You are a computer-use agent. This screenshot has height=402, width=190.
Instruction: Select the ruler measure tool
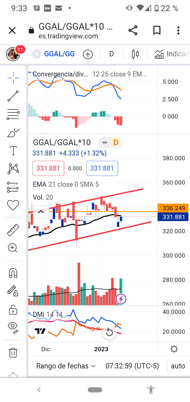13,230
